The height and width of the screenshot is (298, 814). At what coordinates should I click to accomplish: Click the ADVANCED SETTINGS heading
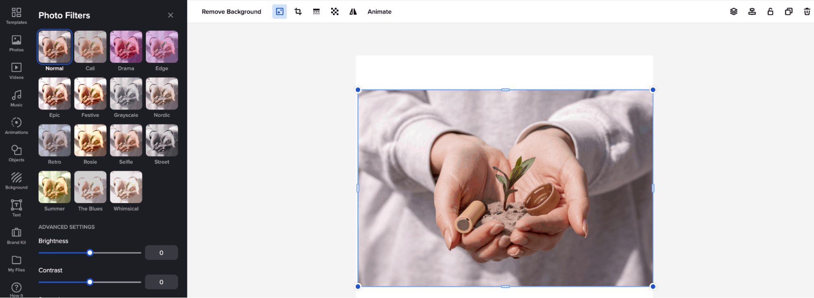click(66, 227)
